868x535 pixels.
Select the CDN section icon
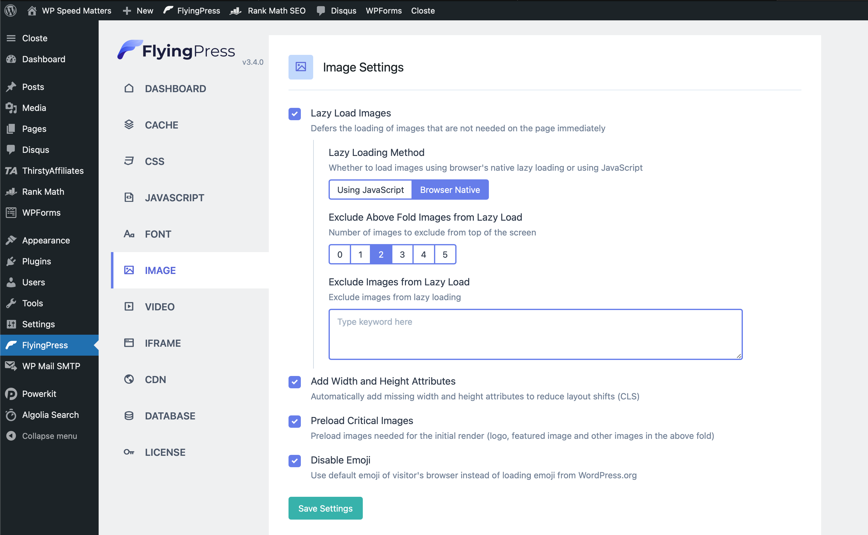pos(129,379)
